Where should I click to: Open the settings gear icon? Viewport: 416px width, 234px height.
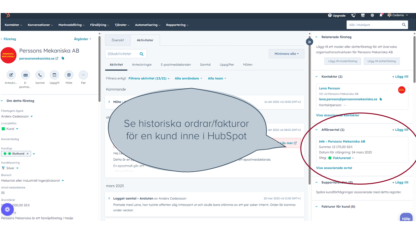coord(372,15)
